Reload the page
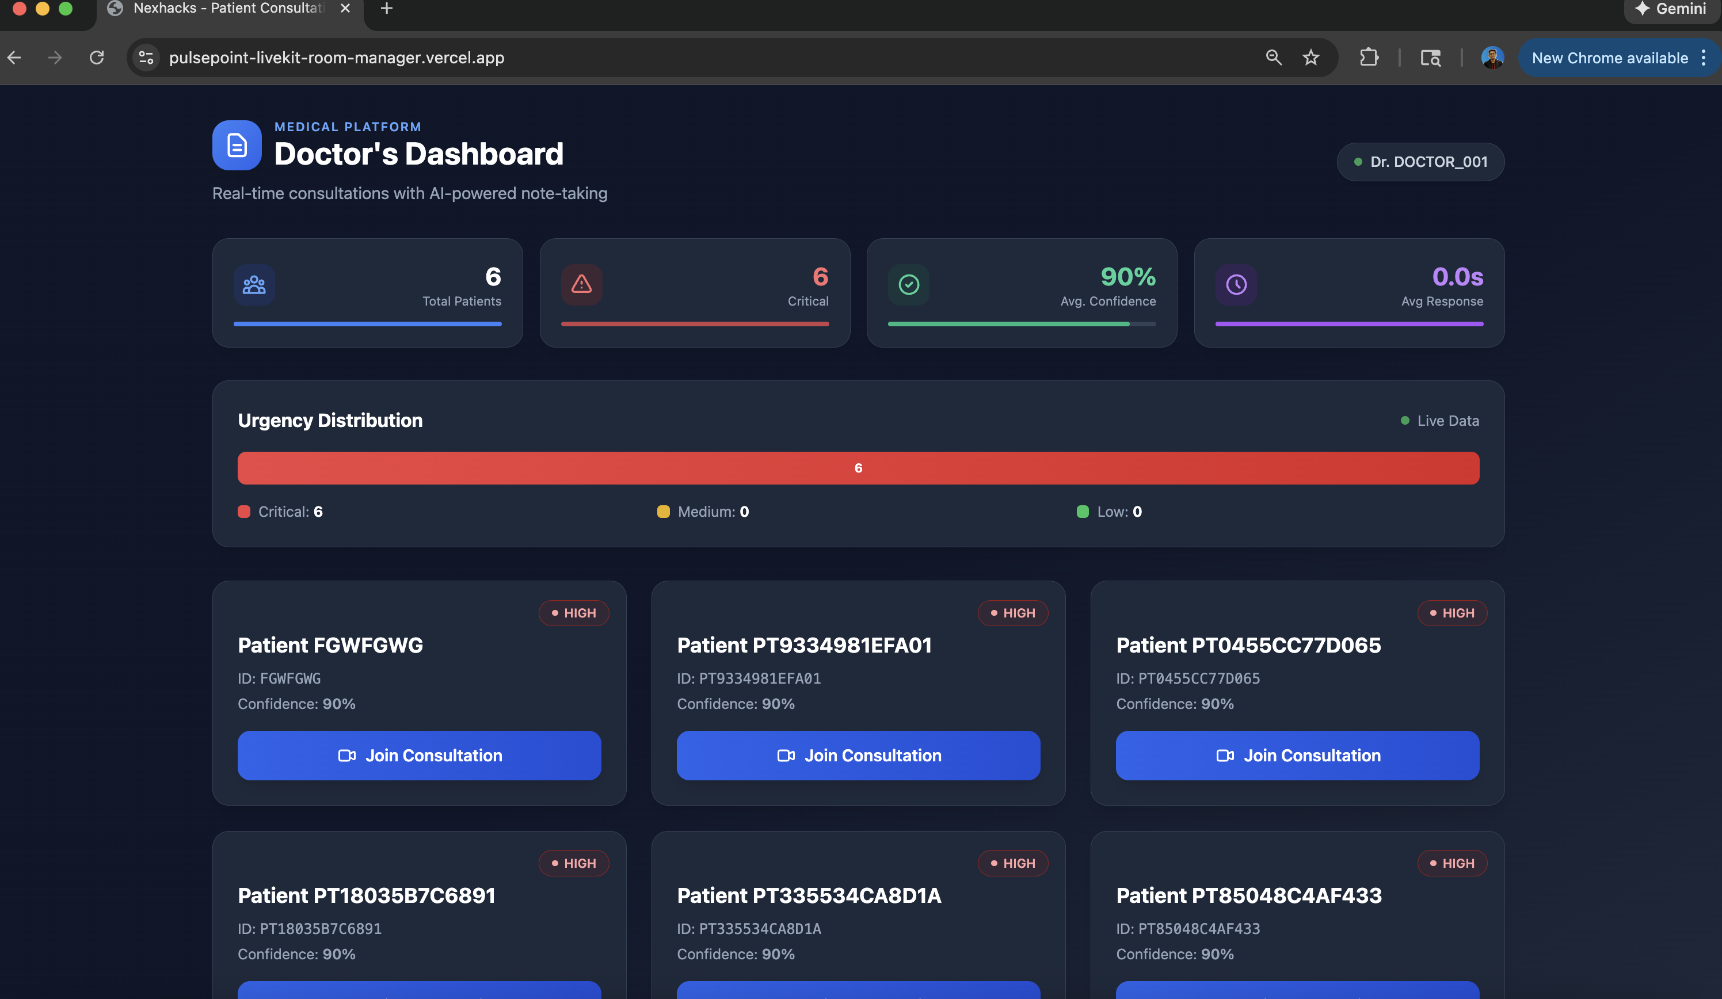The height and width of the screenshot is (999, 1722). pos(97,58)
